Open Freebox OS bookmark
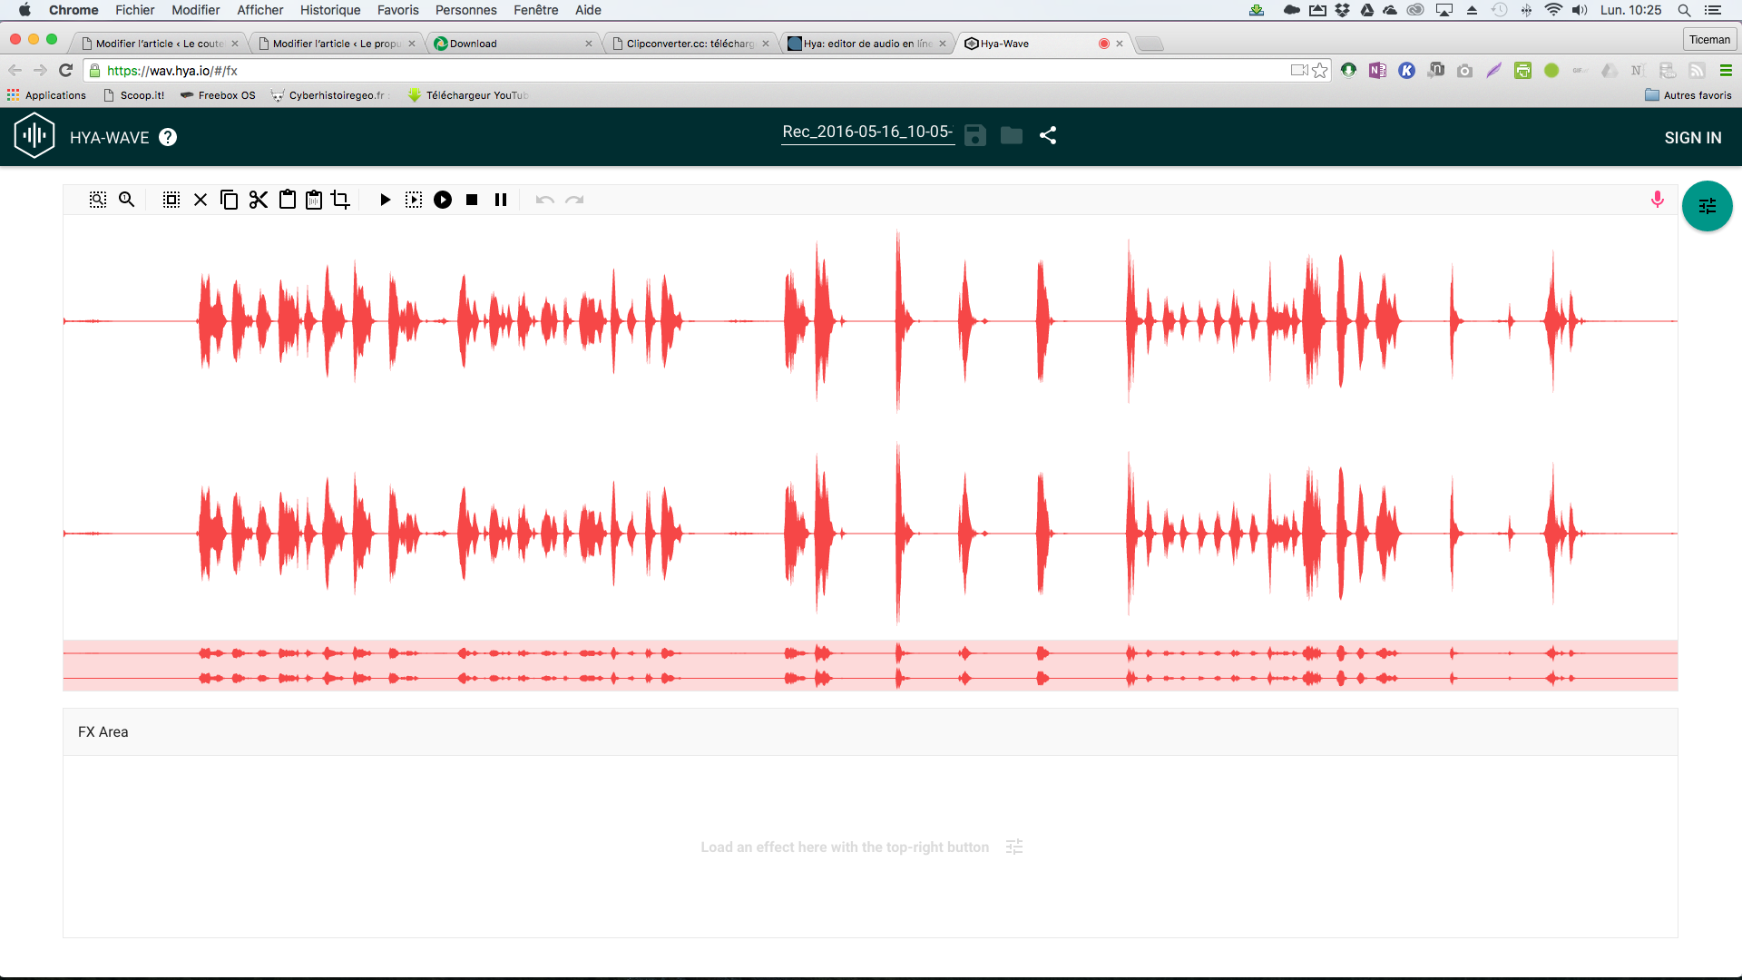 [218, 95]
